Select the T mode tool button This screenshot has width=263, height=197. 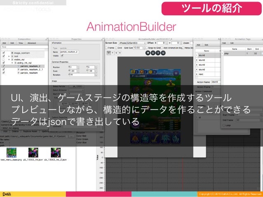[113, 53]
